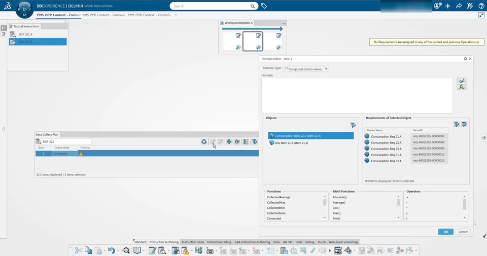Screen dimensions: 487x256
Task: Click the compass play button icon
Action: tap(24, 9)
